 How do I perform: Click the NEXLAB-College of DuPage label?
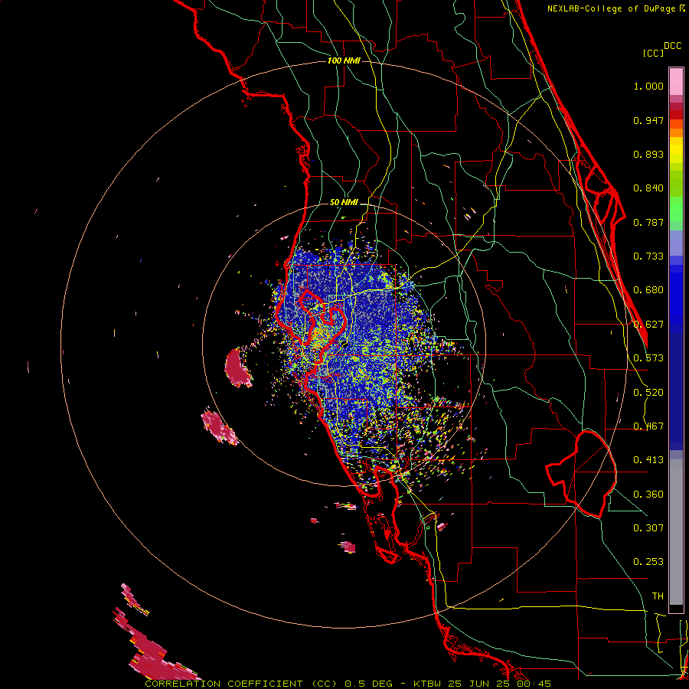611,8
